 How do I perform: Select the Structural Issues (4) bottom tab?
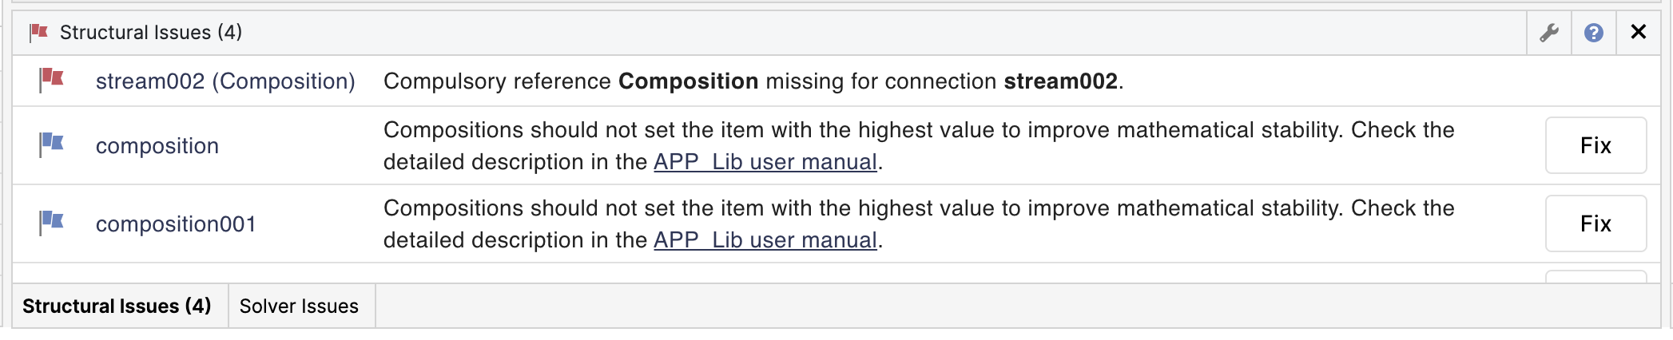pos(117,306)
